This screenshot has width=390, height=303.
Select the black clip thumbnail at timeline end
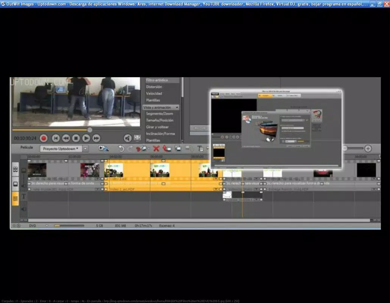click(x=367, y=170)
